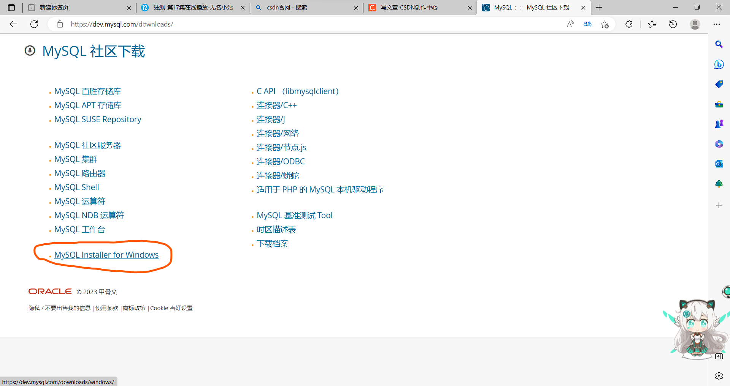
Task: Add a sidebar app with plus icon
Action: pos(719,205)
